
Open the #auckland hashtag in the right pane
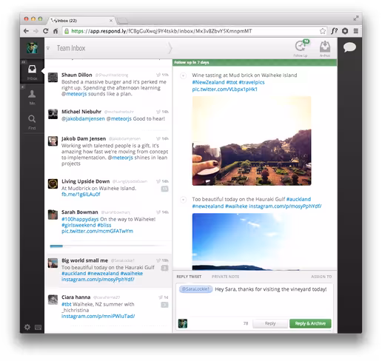tap(298, 199)
